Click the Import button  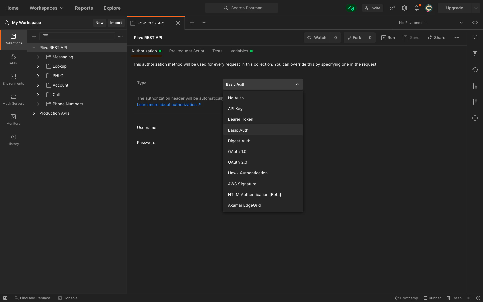[x=116, y=23]
